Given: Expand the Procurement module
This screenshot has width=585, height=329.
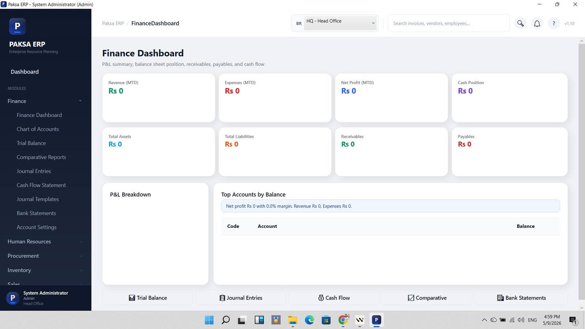Looking at the screenshot, I should coord(45,256).
